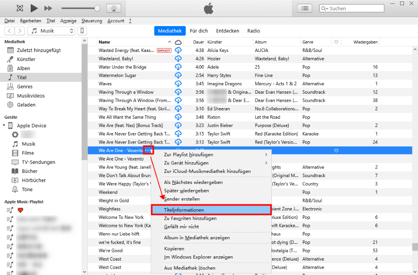Screen dimensions: 418x275
Task: Open the Bearbeiten menu
Action: coord(31,21)
